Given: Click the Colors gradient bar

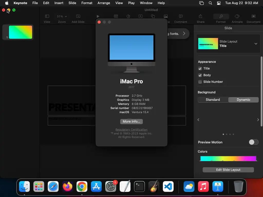Looking at the screenshot, I should tap(228, 159).
